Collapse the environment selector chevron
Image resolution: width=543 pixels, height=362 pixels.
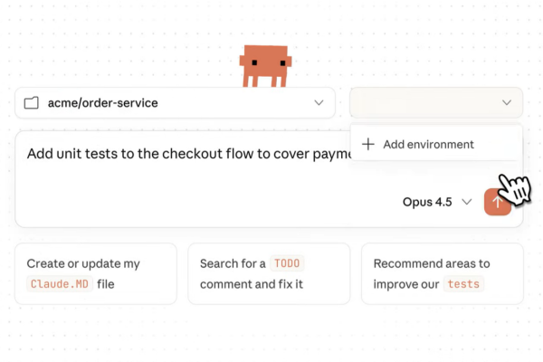(506, 103)
